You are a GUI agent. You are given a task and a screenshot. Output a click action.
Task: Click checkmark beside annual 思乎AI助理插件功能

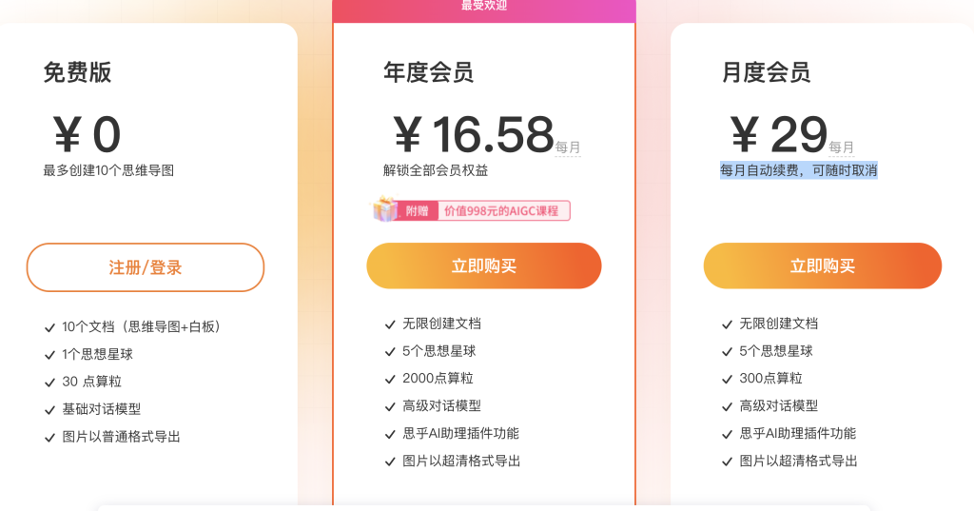(390, 434)
